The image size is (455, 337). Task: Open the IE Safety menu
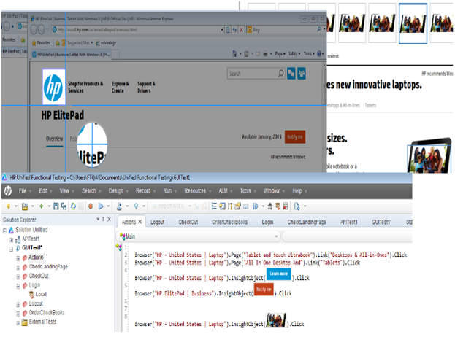click(293, 53)
